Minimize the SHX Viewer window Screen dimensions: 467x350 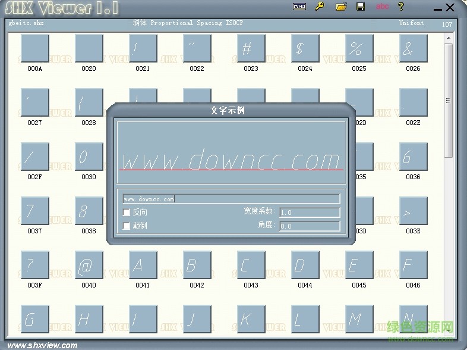point(437,8)
